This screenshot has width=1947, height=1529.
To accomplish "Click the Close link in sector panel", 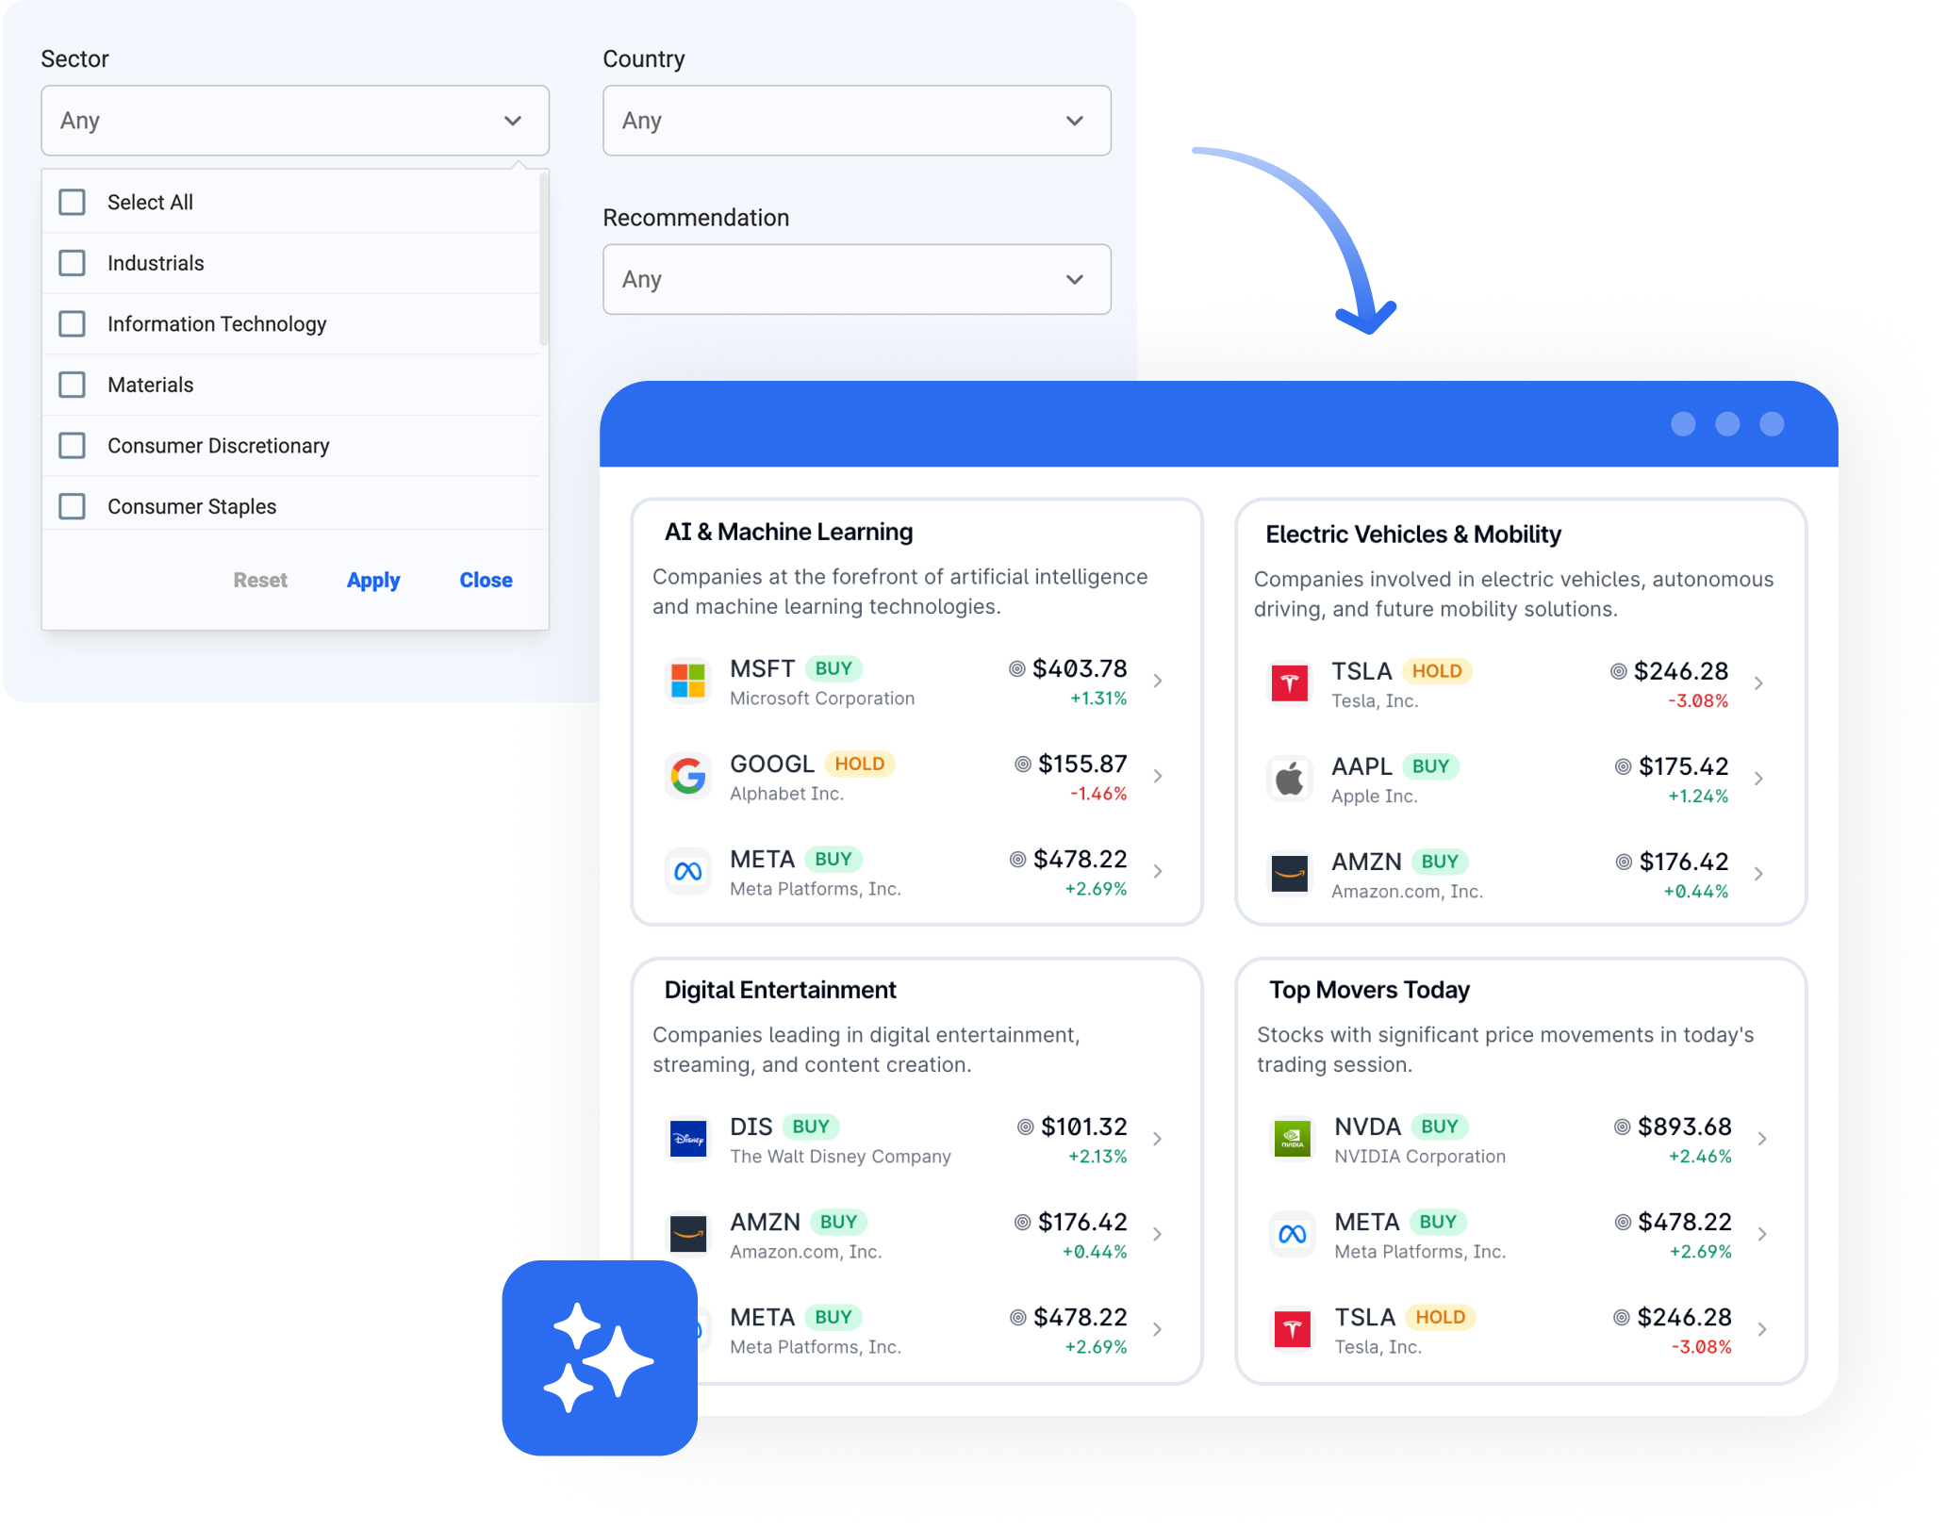I will [486, 580].
